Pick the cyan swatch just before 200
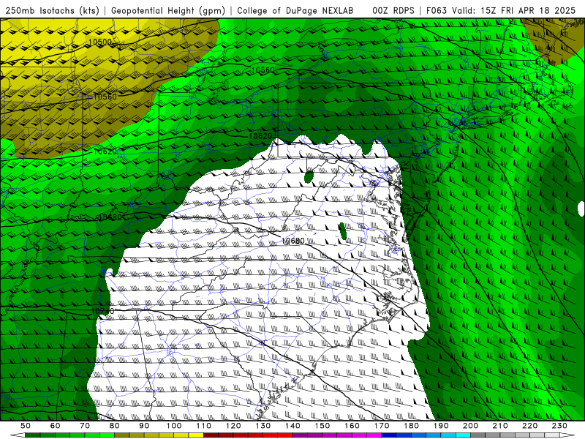Image resolution: width=585 pixels, height=439 pixels. (x=464, y=435)
